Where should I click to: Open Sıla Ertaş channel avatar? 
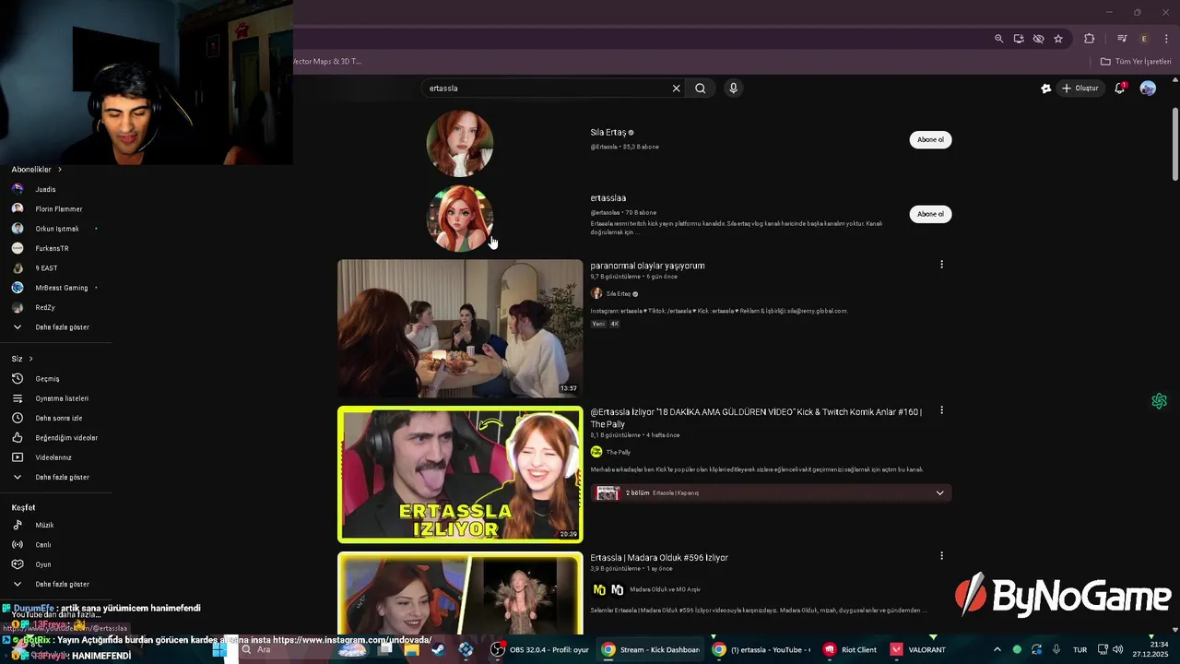460,144
